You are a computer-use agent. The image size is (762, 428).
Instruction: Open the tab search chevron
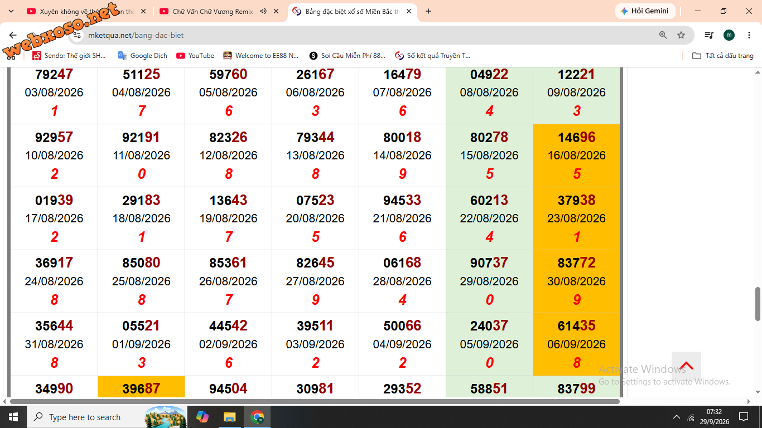pos(11,11)
